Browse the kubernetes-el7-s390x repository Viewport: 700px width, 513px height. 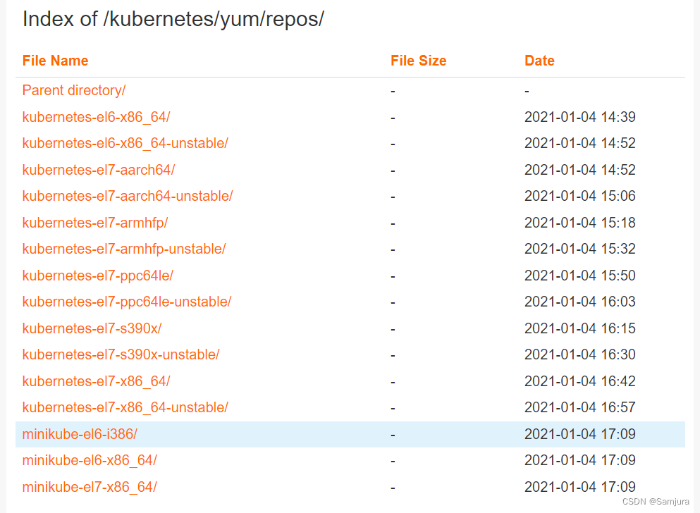point(91,328)
